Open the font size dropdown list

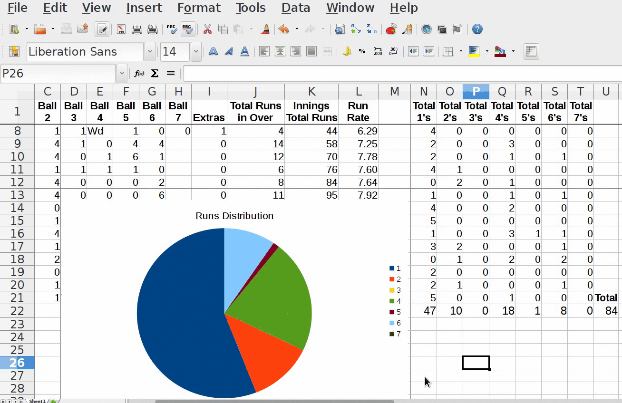(196, 51)
